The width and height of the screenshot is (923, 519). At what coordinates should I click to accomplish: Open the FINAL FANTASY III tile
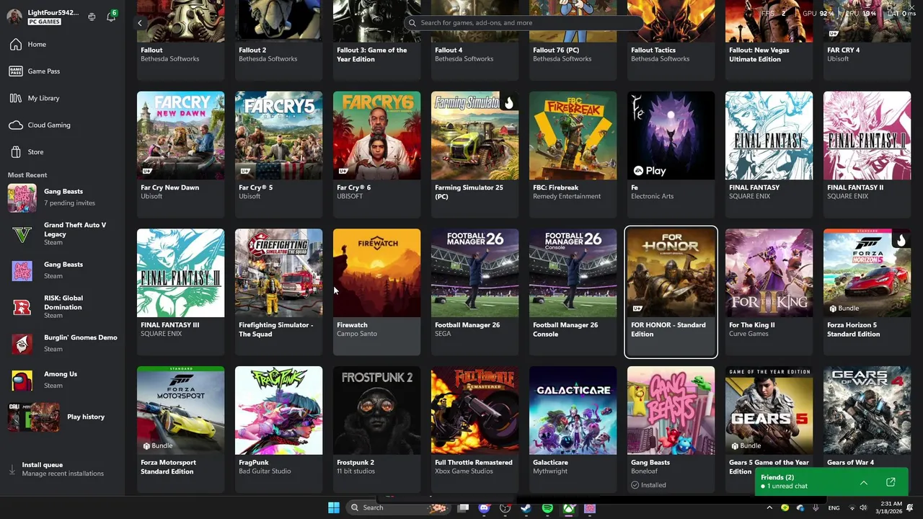coord(180,292)
